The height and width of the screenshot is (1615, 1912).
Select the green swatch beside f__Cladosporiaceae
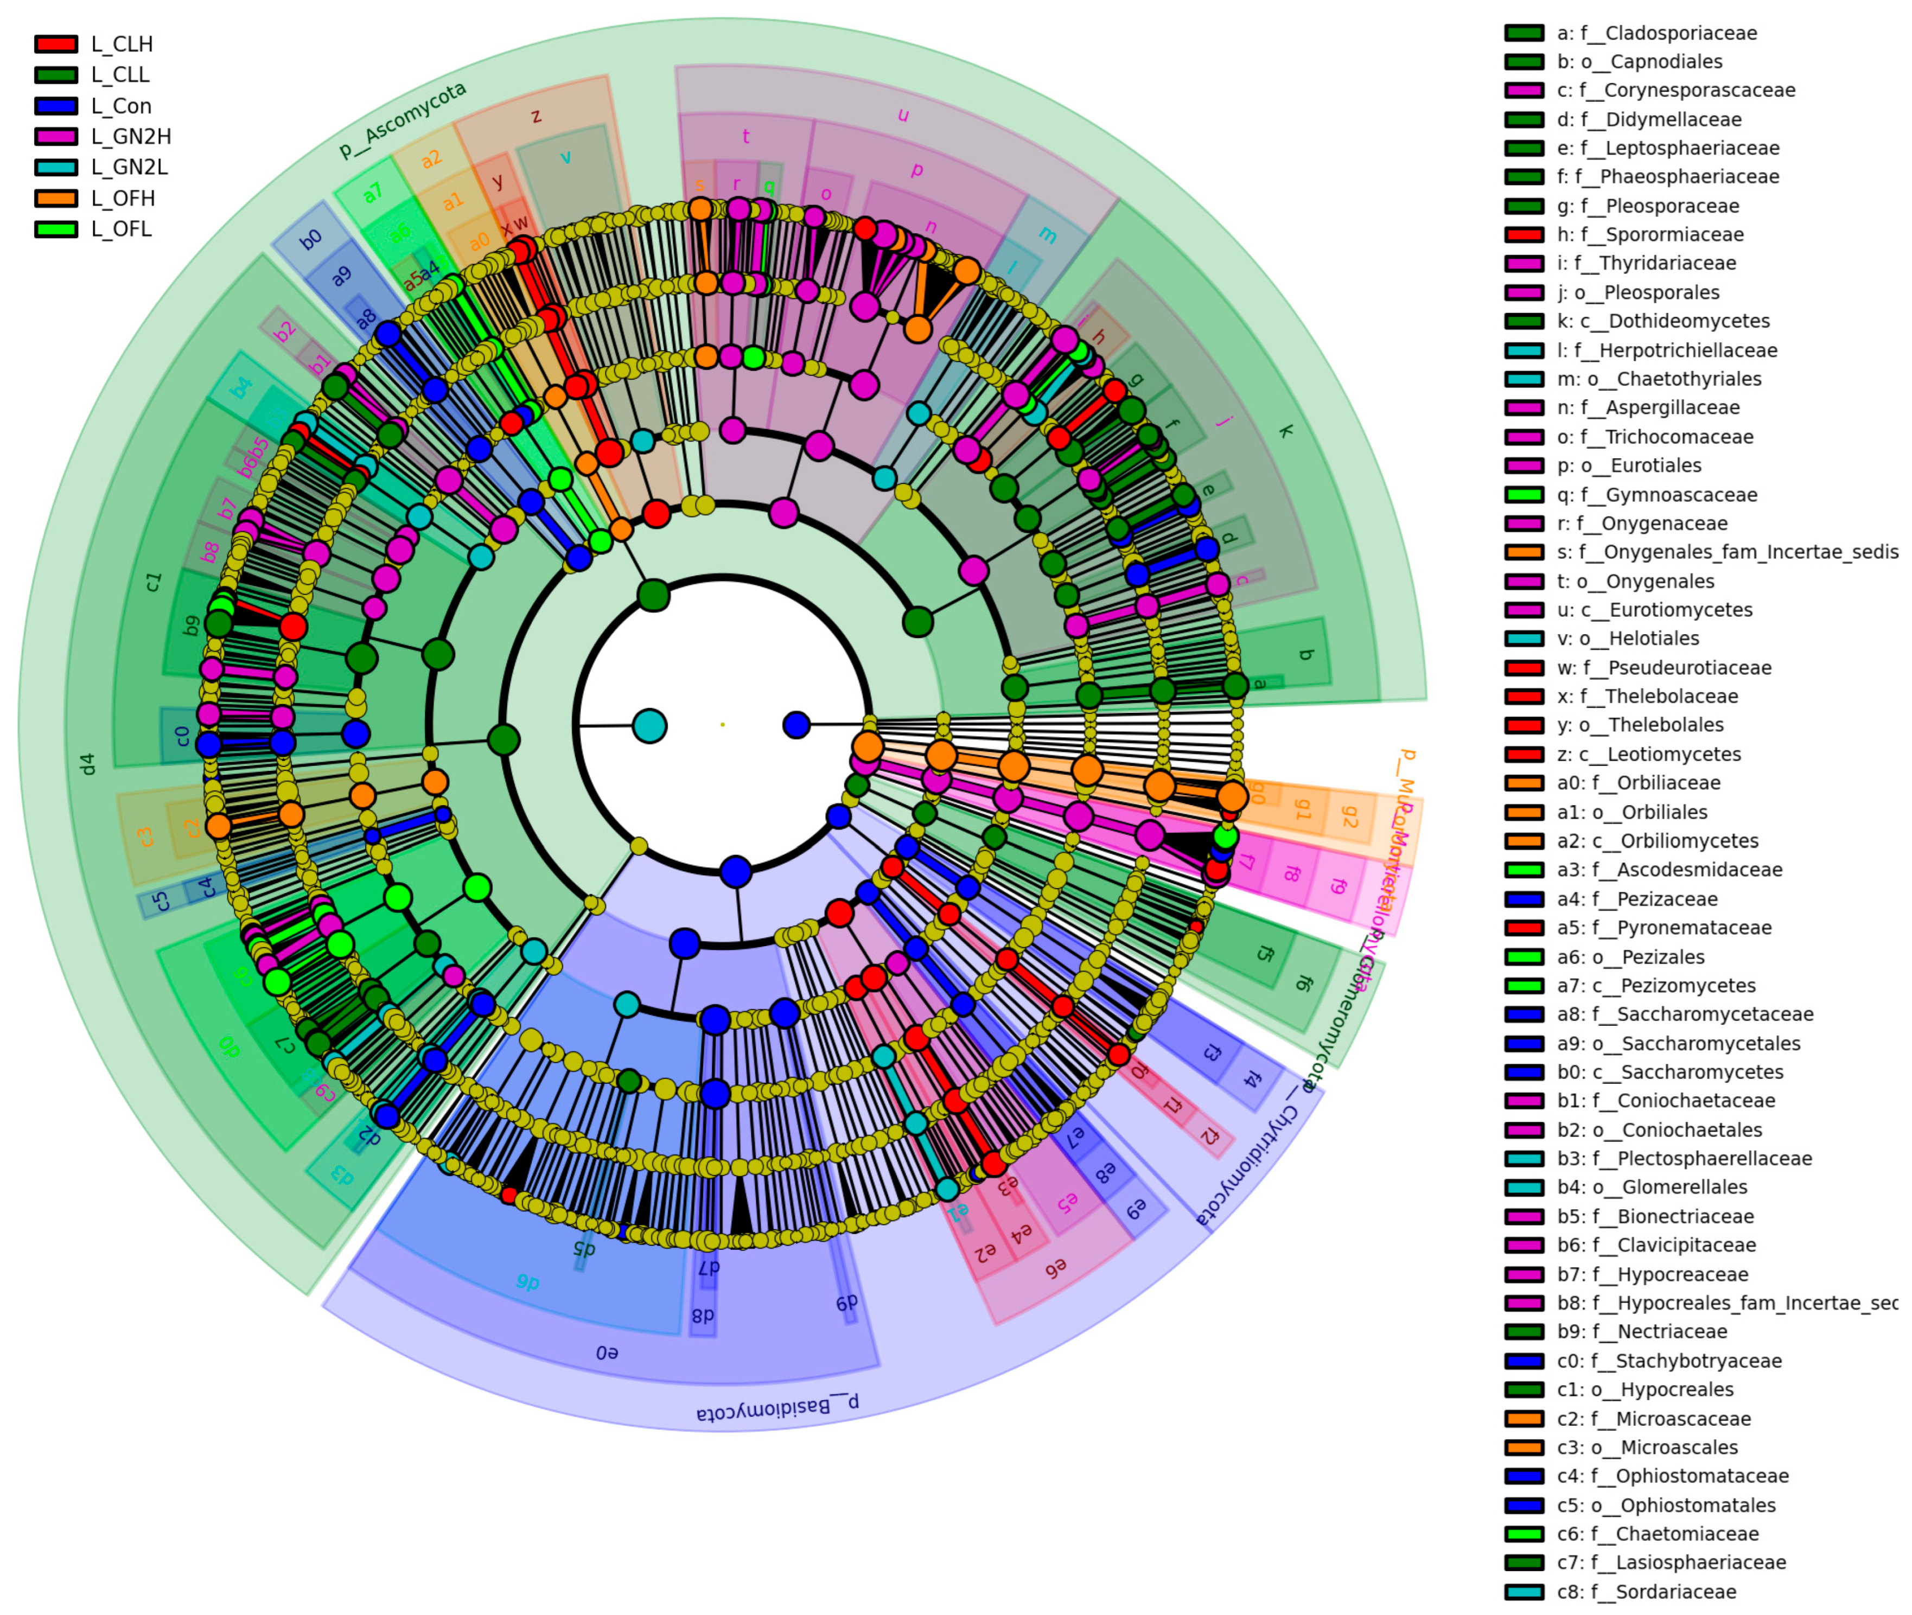1524,33
